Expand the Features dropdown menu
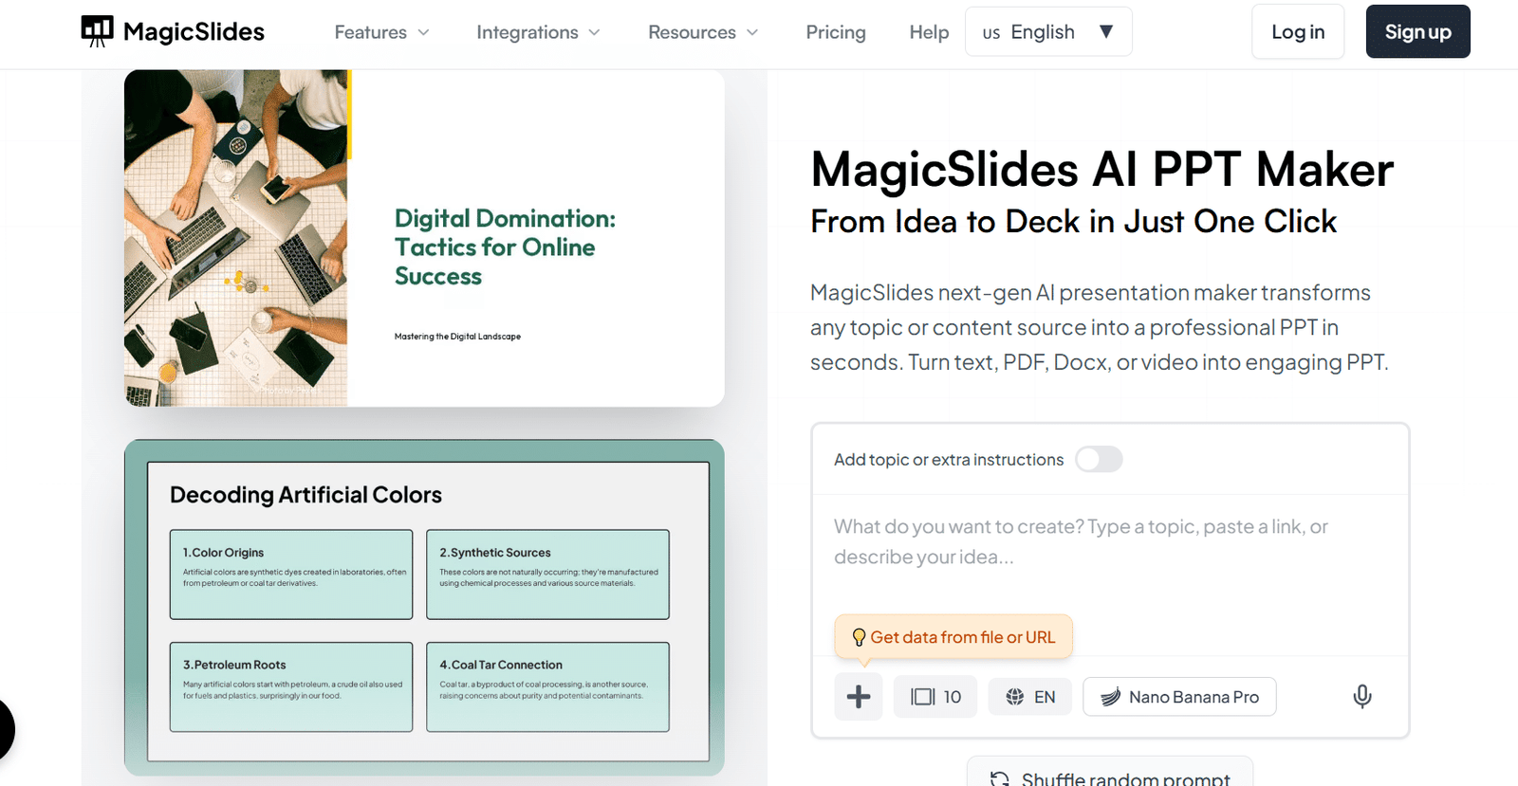Image resolution: width=1518 pixels, height=786 pixels. click(x=381, y=32)
